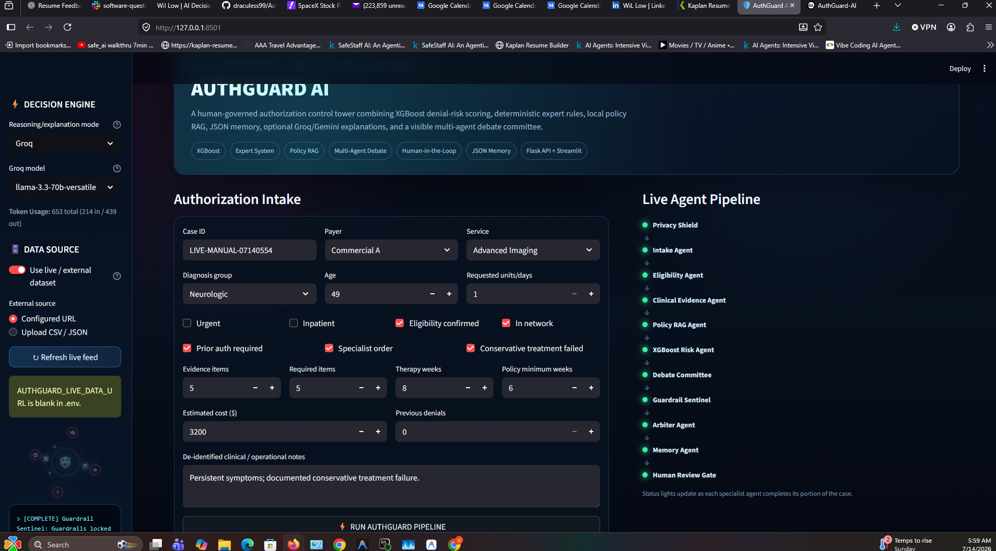996x551 pixels.
Task: Uncheck Eligibility confirmed
Action: [x=400, y=324]
